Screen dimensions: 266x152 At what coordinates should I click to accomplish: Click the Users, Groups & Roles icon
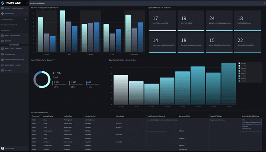coord(2,65)
